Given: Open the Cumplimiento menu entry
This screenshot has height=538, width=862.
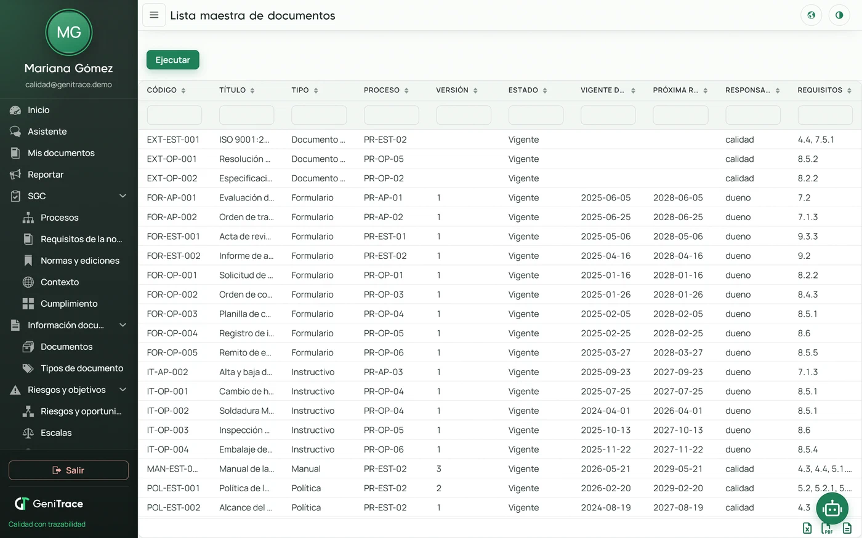Looking at the screenshot, I should pos(69,304).
